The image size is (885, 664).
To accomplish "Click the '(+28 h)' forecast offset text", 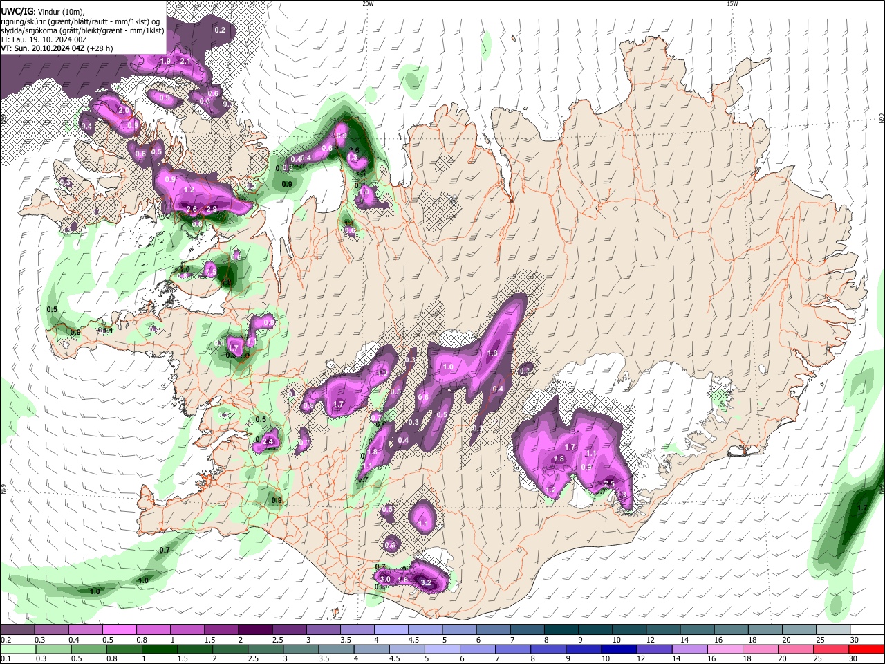I will point(100,48).
